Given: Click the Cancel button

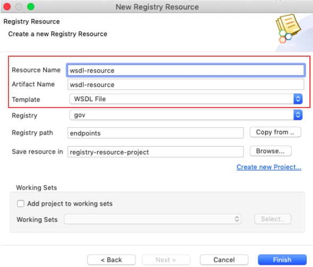Looking at the screenshot, I should tap(224, 260).
